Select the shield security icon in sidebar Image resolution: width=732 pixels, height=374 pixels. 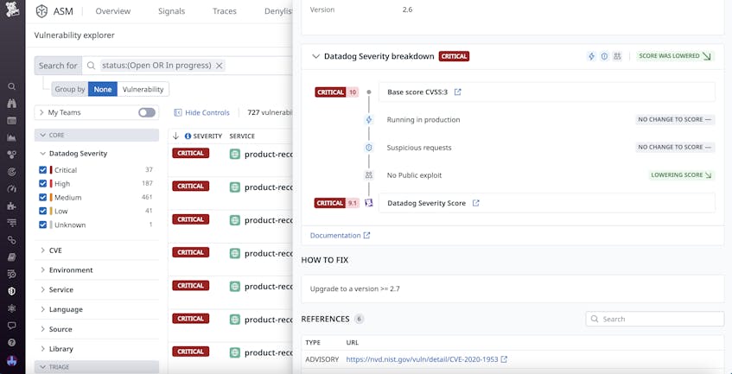[12, 291]
